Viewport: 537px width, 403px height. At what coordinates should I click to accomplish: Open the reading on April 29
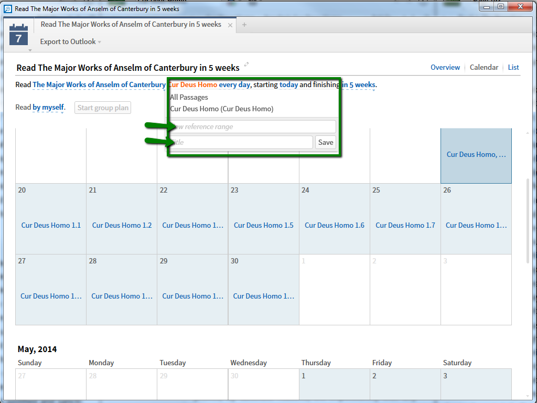(x=193, y=296)
